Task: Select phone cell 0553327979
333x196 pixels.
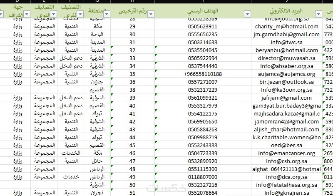Action: pyautogui.click(x=203, y=106)
